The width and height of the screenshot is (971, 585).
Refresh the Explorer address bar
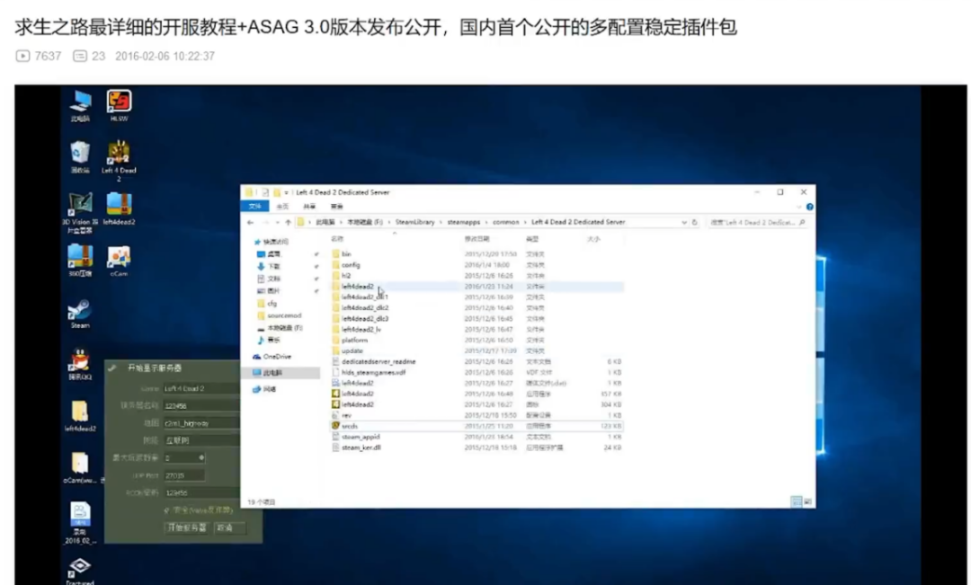695,222
